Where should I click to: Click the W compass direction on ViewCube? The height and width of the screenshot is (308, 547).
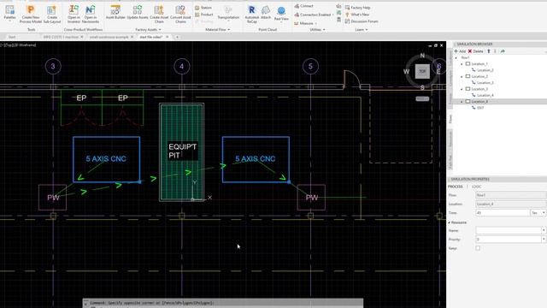tap(407, 72)
